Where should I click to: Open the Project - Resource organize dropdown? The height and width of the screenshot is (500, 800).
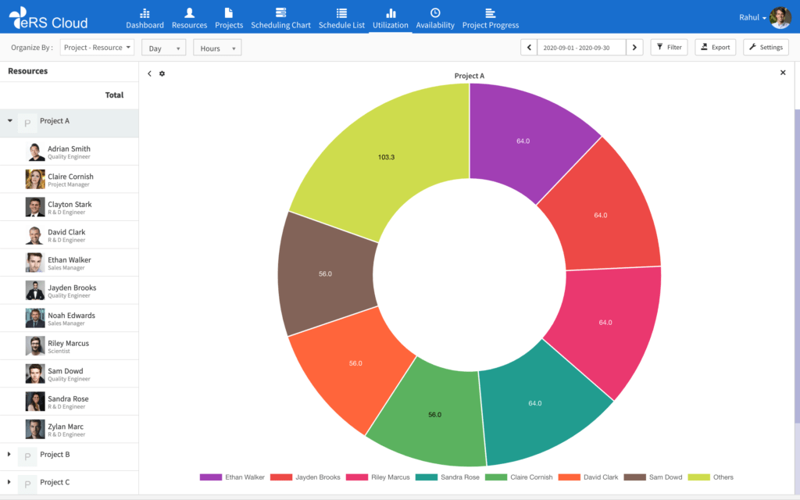point(97,48)
